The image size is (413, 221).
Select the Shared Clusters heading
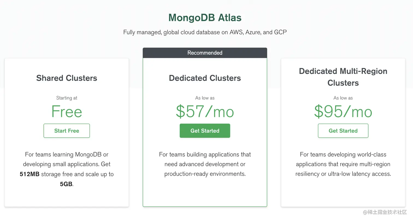(x=67, y=78)
